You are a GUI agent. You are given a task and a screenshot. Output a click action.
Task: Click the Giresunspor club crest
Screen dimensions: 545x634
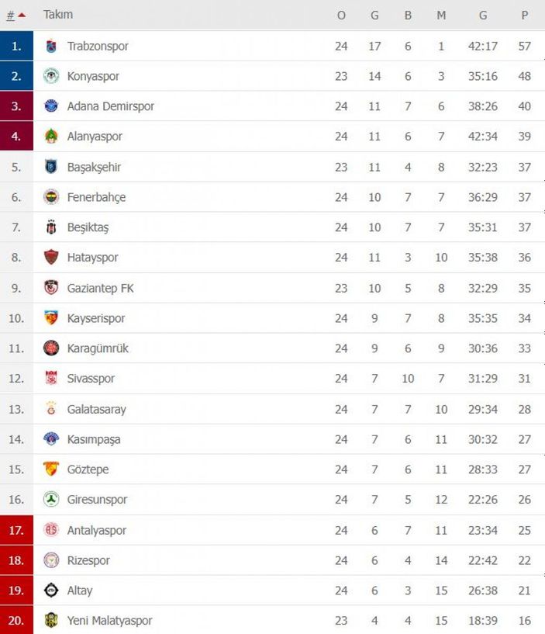(x=52, y=500)
